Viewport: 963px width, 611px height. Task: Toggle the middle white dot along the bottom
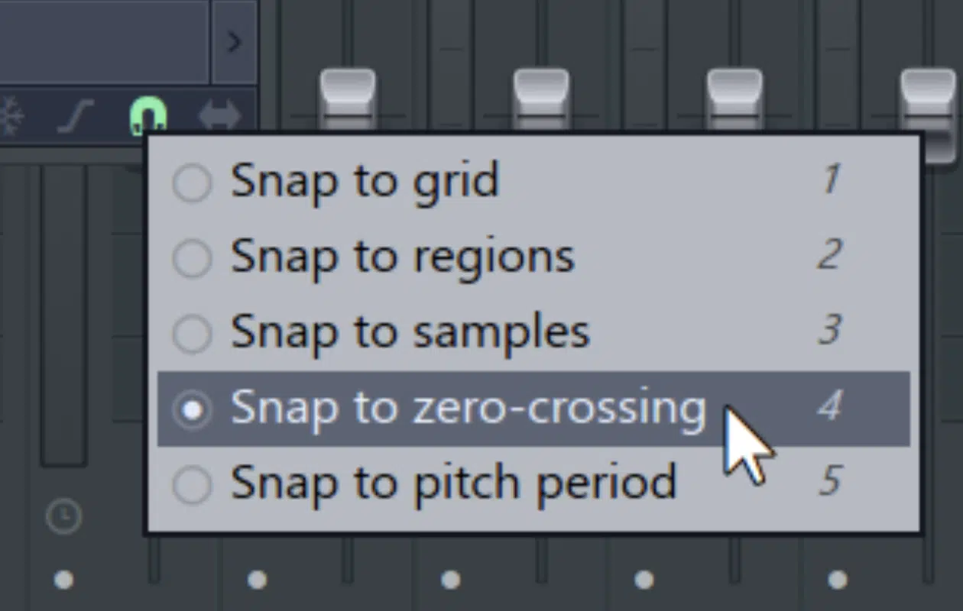point(451,580)
